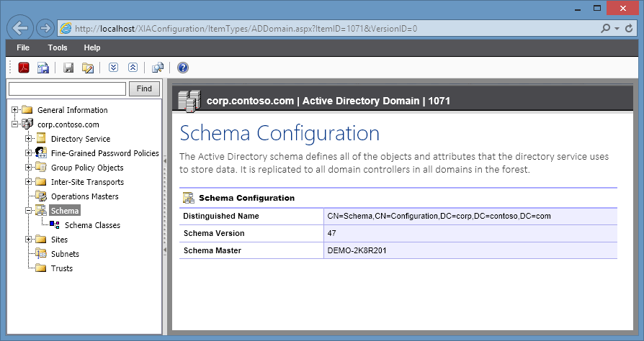Click the Distinguished Name value cell
Screen dimensions: 644x341
pyautogui.click(x=470, y=216)
